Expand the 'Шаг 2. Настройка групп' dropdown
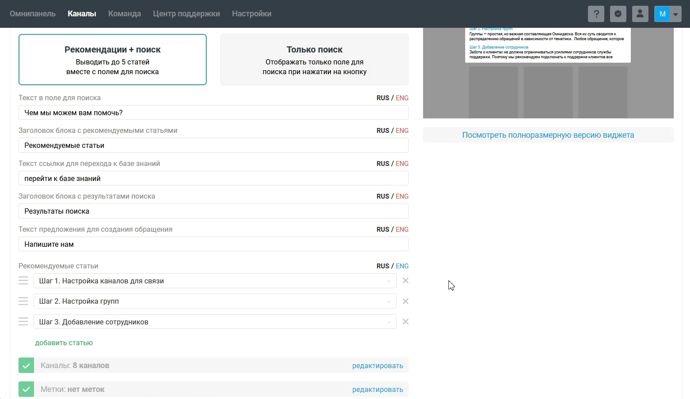Image resolution: width=690 pixels, height=399 pixels. coord(388,301)
